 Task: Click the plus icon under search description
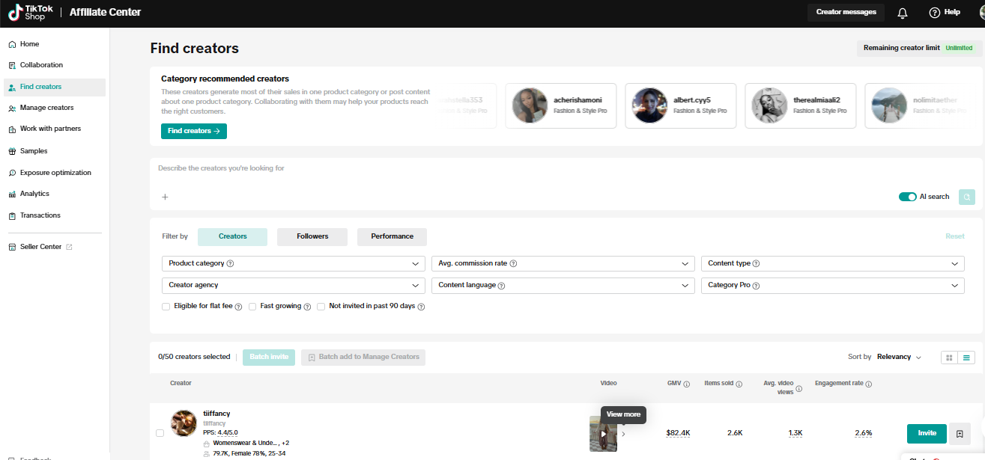pyautogui.click(x=165, y=197)
